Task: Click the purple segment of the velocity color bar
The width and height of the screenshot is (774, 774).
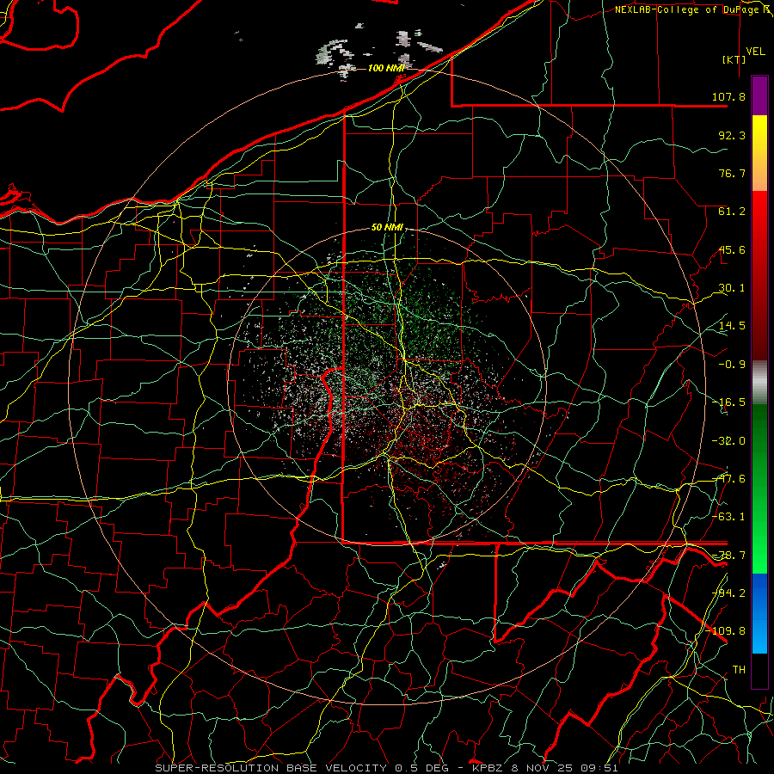Action: [759, 95]
